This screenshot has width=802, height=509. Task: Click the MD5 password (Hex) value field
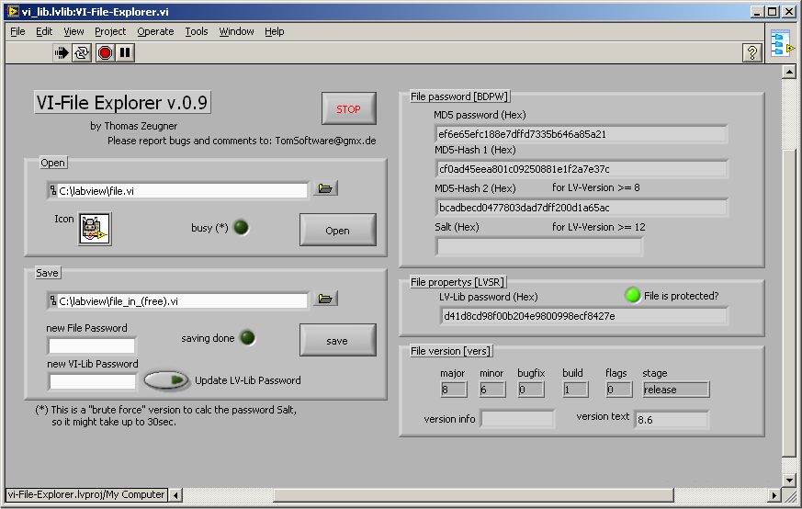coord(581,134)
